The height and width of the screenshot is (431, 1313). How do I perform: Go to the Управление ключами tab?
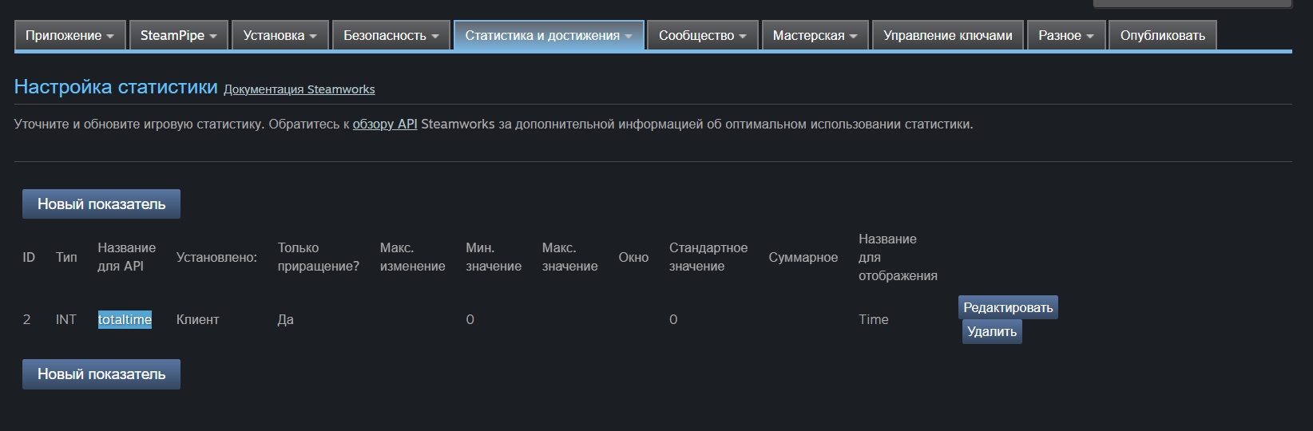(x=948, y=35)
